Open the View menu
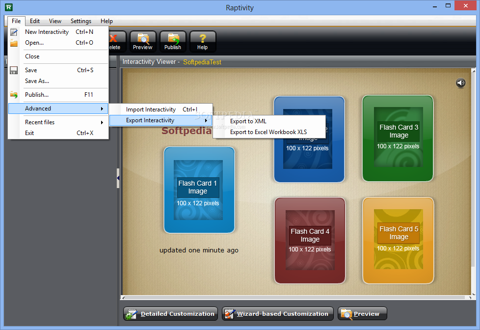Viewport: 480px width, 330px height. tap(55, 21)
